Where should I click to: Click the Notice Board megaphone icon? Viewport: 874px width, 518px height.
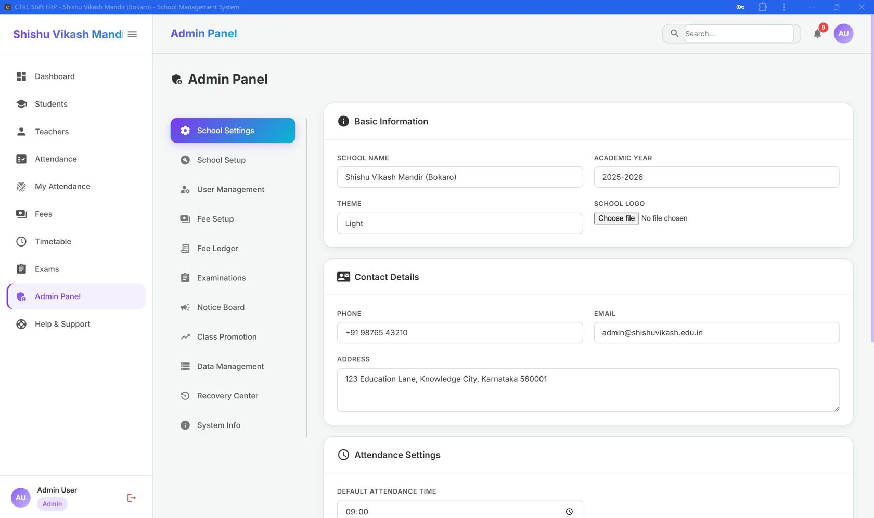pos(185,307)
